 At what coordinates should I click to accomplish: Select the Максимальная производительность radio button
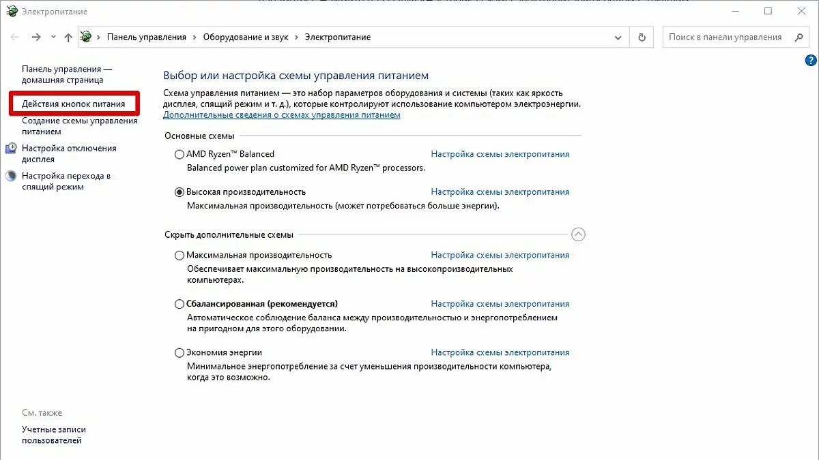point(179,256)
